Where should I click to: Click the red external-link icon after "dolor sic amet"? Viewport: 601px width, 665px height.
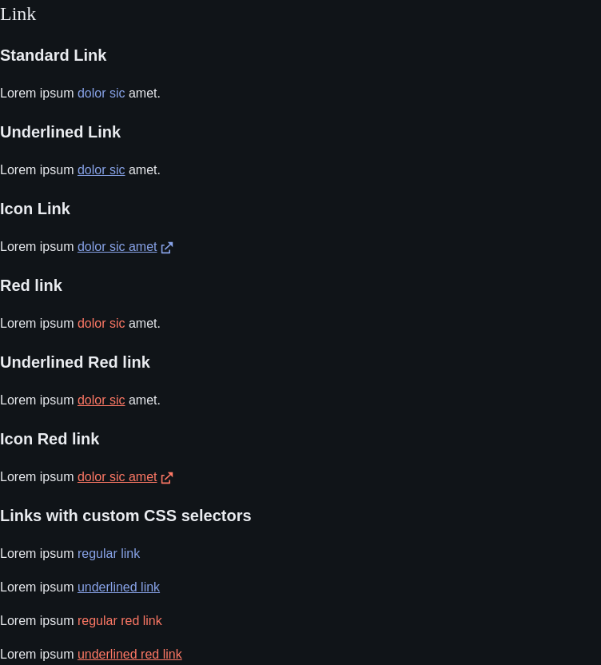point(167,478)
